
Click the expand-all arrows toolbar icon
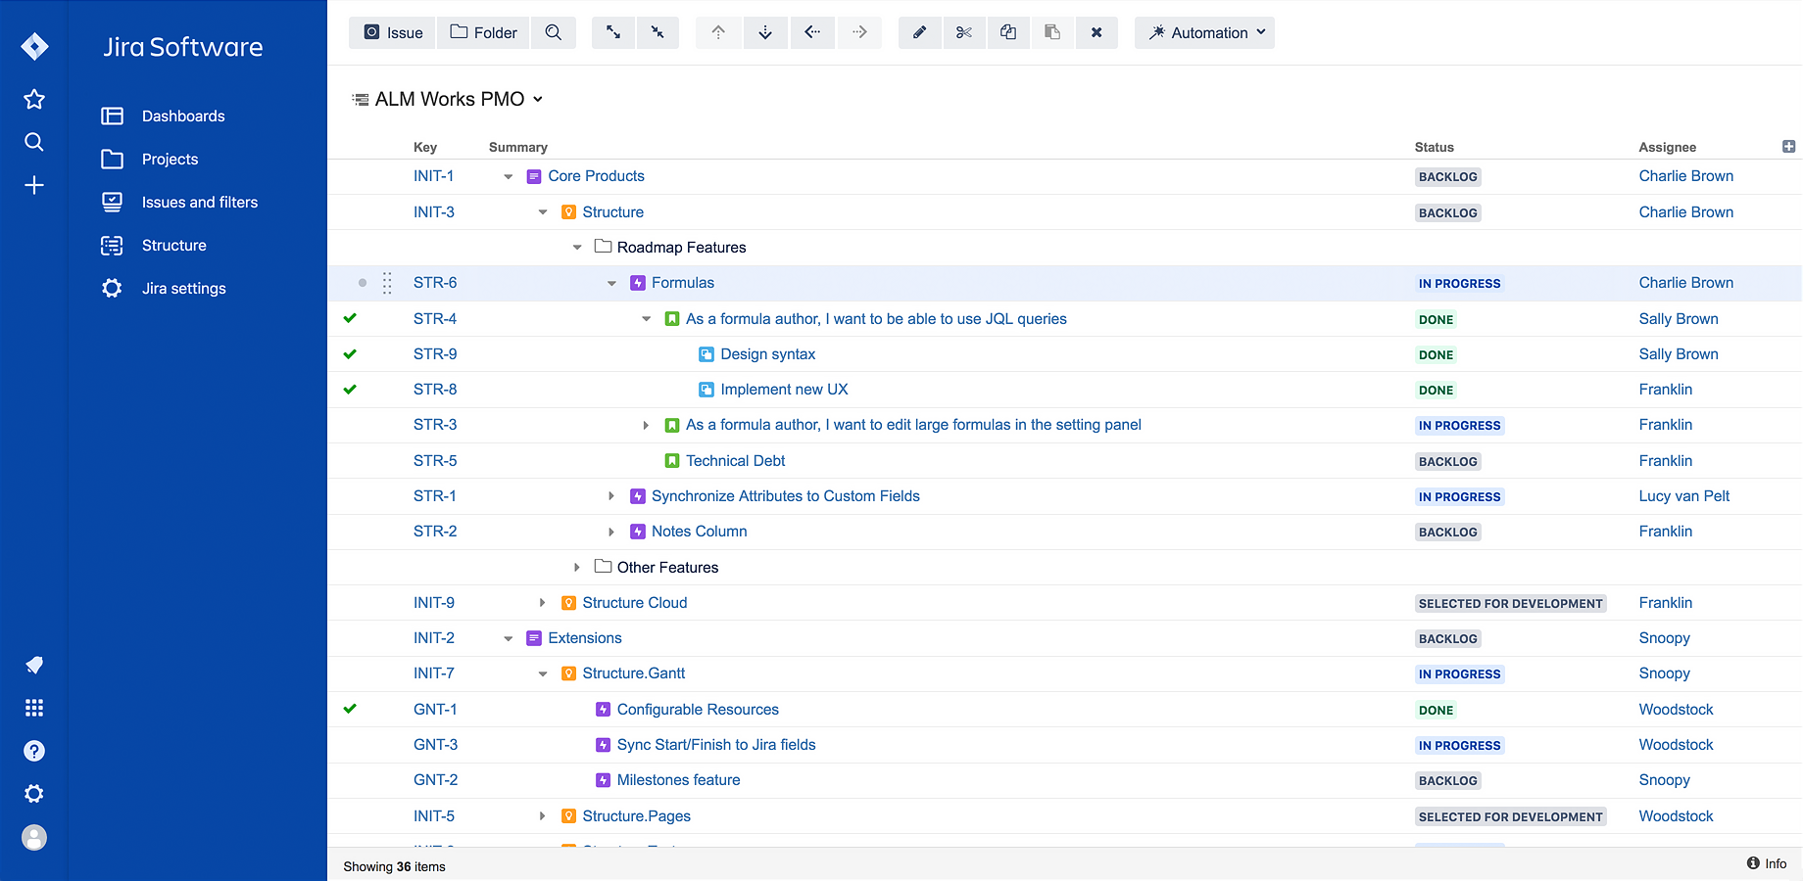click(x=613, y=32)
